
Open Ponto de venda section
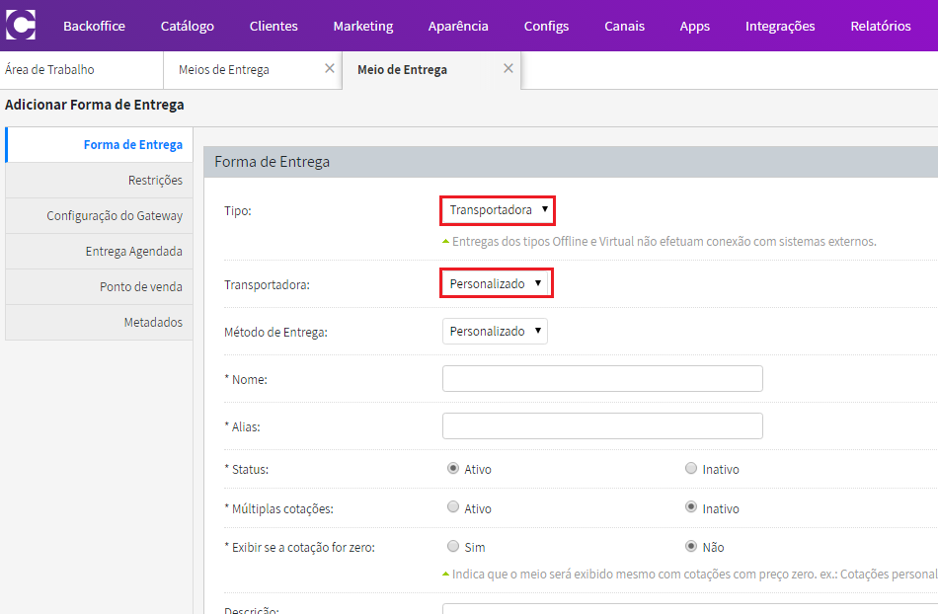pyautogui.click(x=100, y=286)
